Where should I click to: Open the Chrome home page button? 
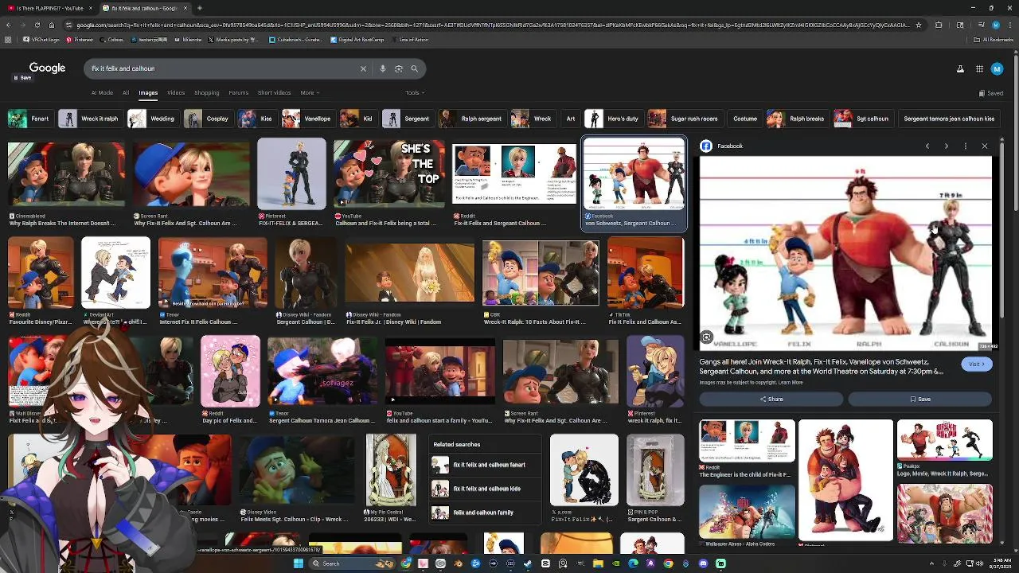52,25
